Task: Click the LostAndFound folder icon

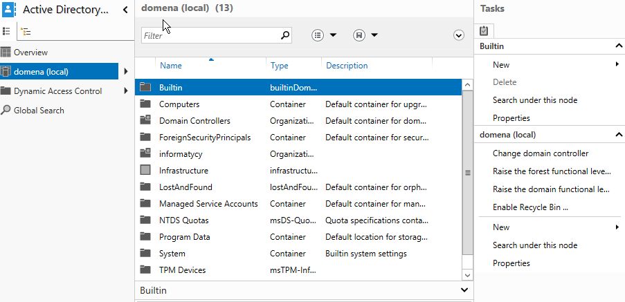Action: click(145, 187)
